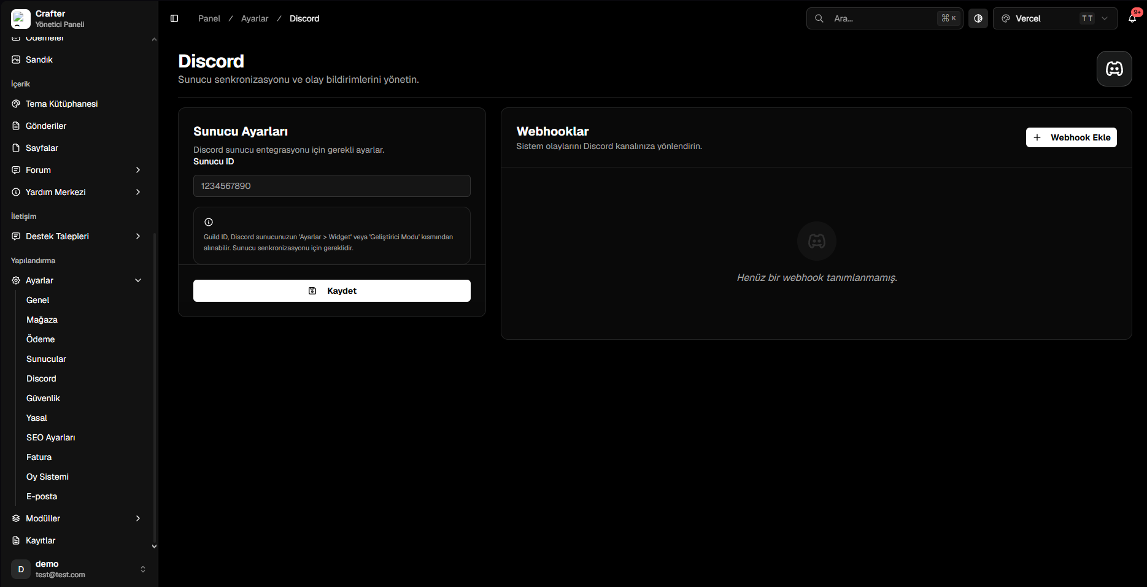Save server settings with Kaydet button
Screen dimensions: 1147x587
coord(332,291)
